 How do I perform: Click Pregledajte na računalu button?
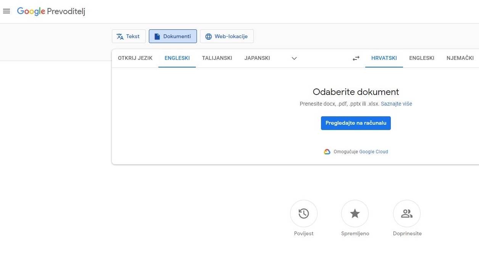tap(356, 123)
